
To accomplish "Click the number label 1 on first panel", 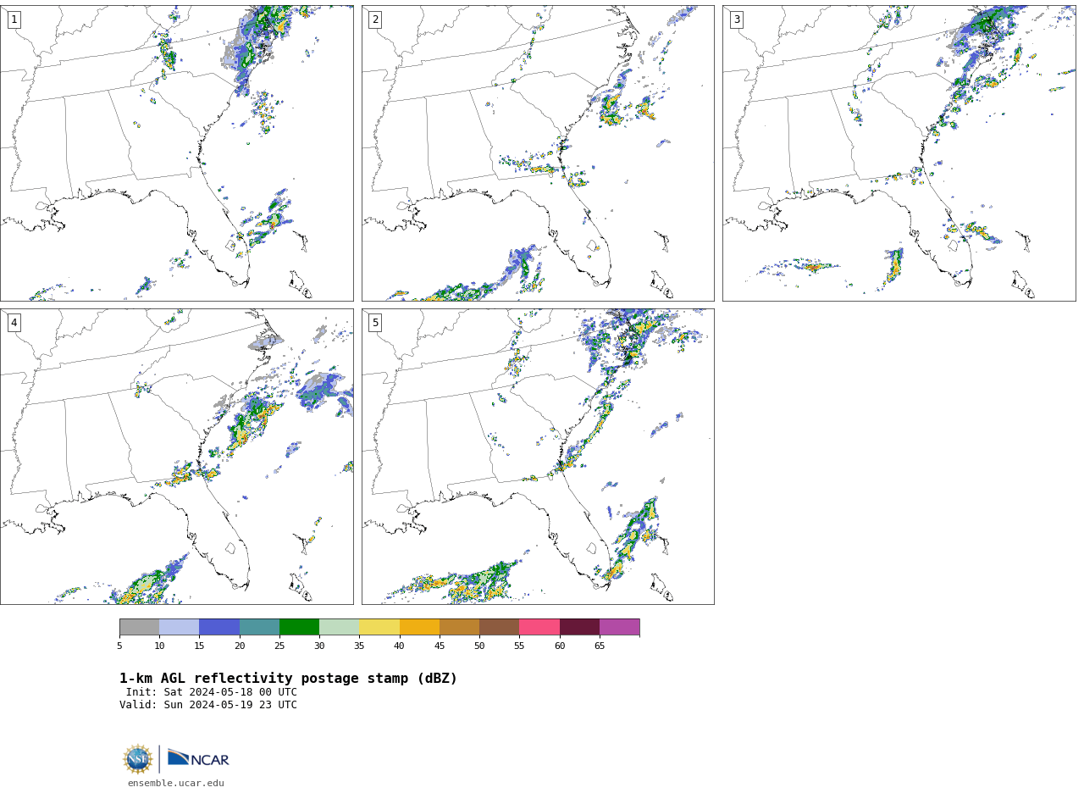I will coord(14,19).
